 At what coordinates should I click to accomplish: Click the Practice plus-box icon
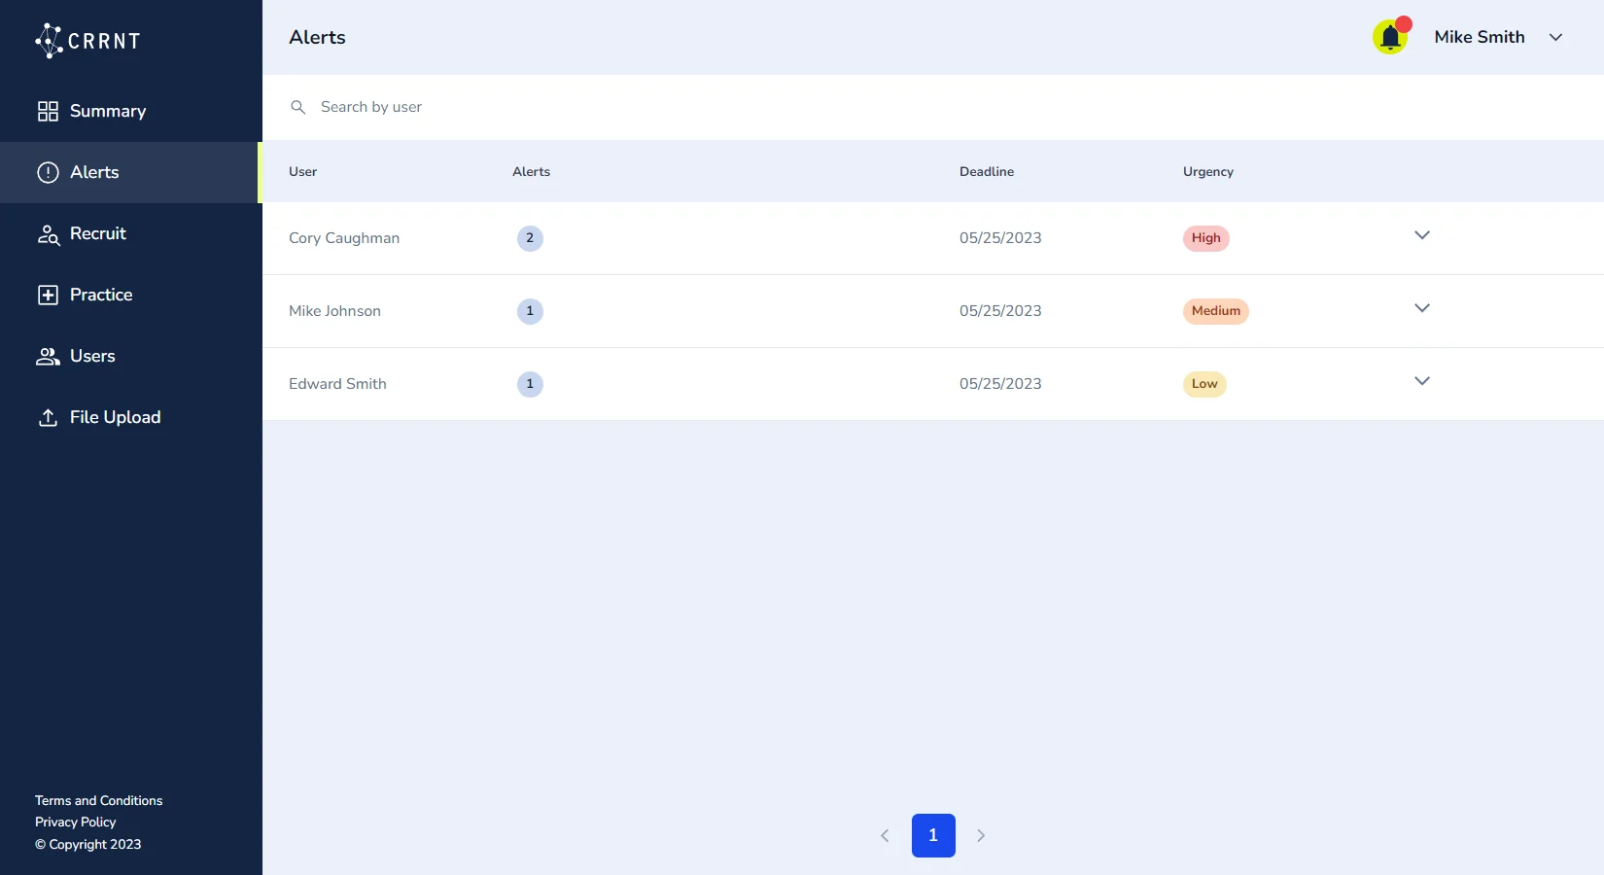tap(48, 296)
